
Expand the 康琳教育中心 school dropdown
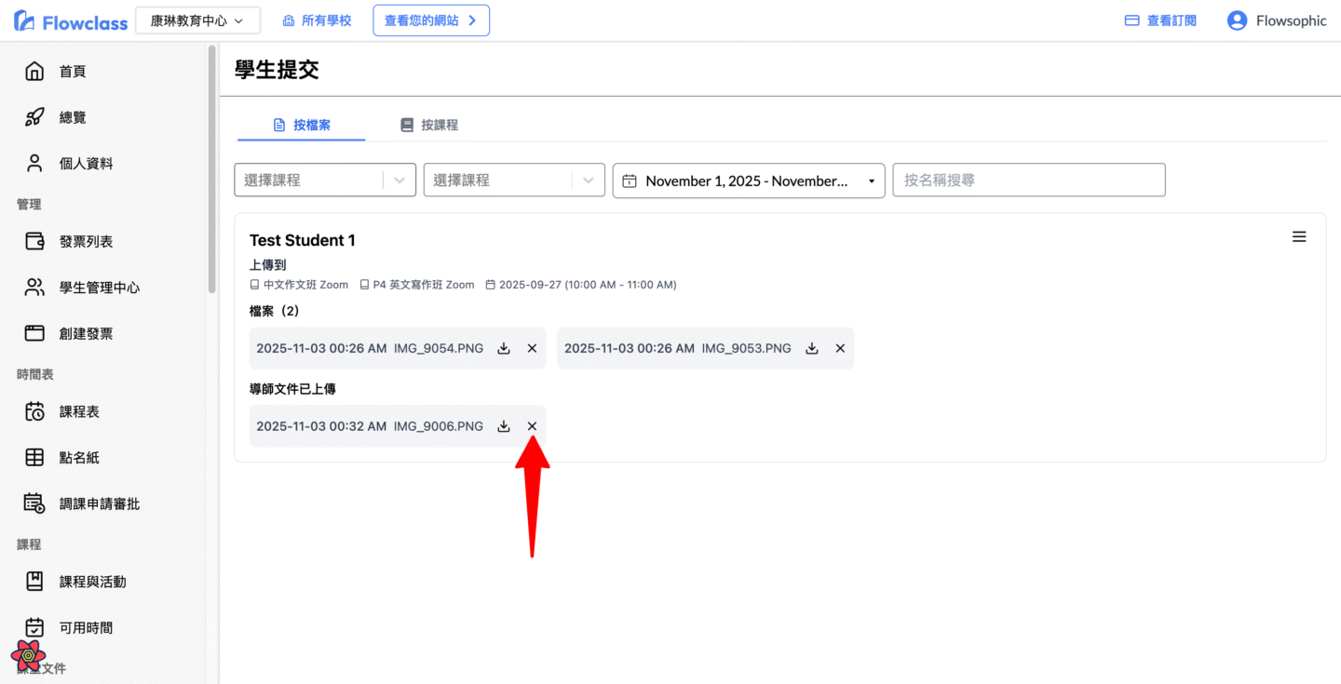[197, 20]
